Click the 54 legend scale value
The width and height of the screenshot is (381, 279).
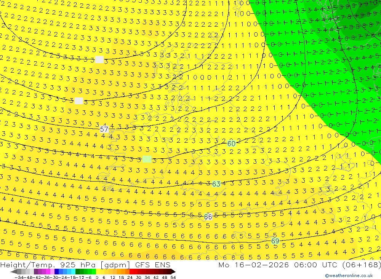[173, 277]
